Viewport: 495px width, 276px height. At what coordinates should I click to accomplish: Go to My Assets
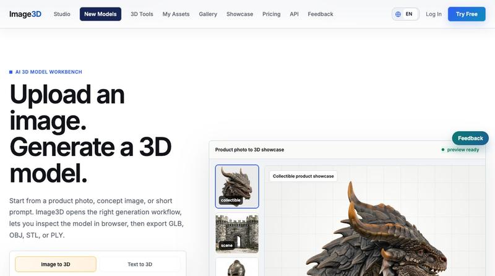pos(176,14)
